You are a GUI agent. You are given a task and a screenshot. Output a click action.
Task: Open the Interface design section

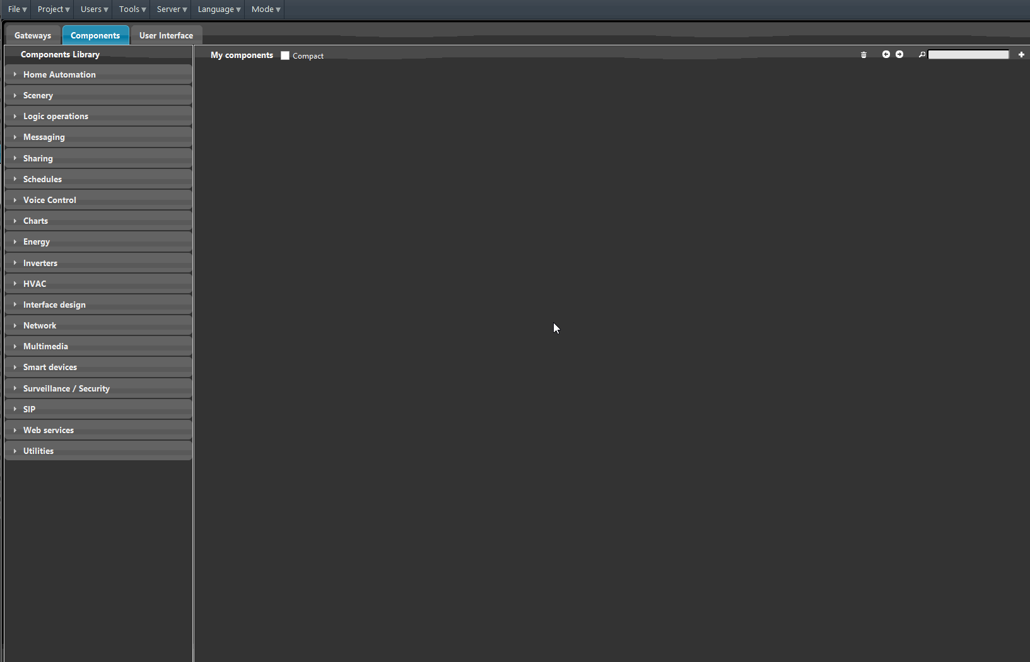[98, 305]
